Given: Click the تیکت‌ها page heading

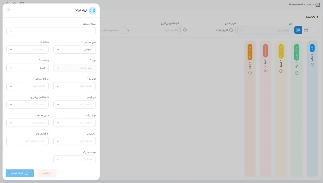Looking at the screenshot, I should point(312,17).
